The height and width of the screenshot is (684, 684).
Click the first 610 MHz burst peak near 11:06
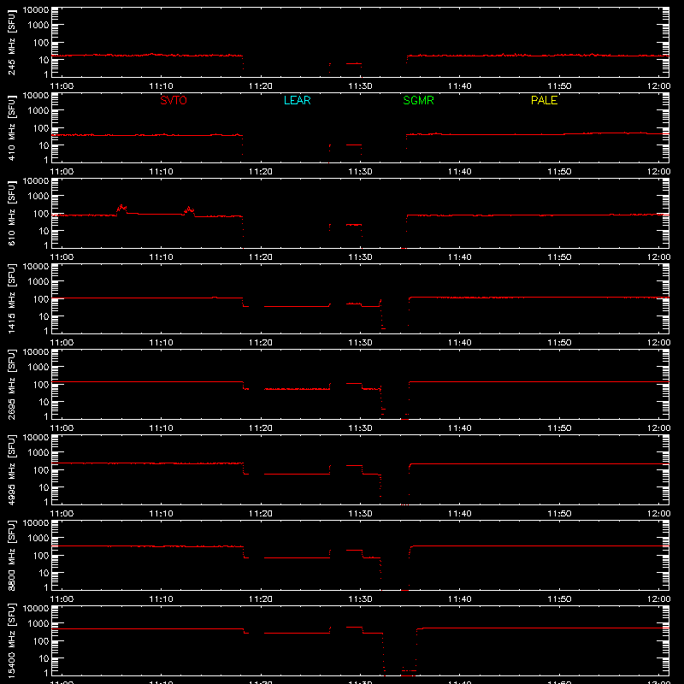click(121, 208)
